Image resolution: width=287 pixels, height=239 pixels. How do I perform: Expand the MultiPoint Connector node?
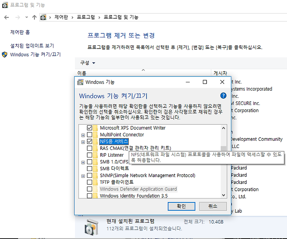coord(83,135)
